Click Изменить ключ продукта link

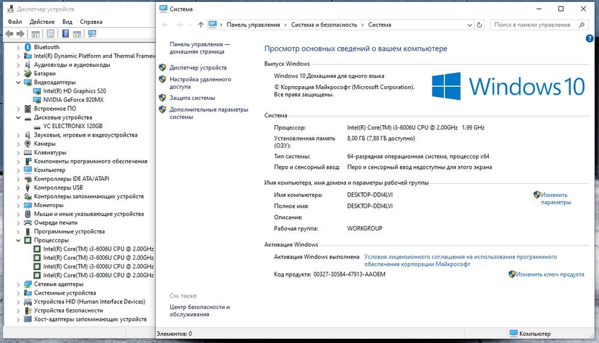click(550, 274)
